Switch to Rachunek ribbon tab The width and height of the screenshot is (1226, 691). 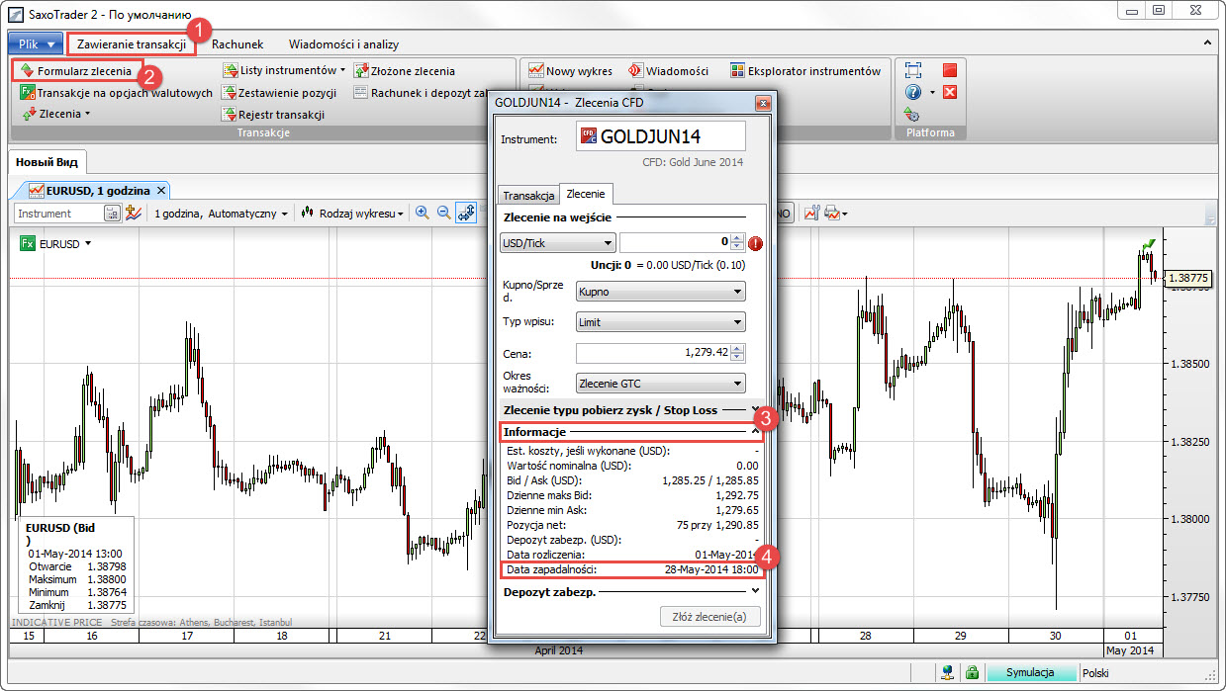[x=237, y=43]
